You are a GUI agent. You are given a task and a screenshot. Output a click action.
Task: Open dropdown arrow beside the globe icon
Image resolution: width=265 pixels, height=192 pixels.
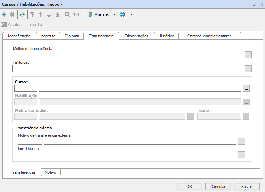pos(131,15)
